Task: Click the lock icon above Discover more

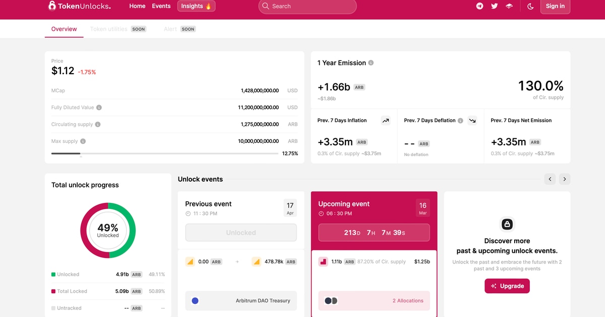Action: click(507, 224)
